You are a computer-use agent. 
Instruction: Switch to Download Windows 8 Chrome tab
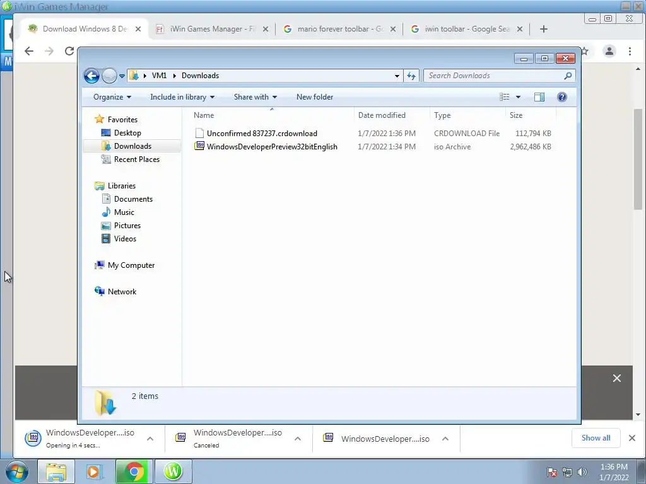point(85,29)
